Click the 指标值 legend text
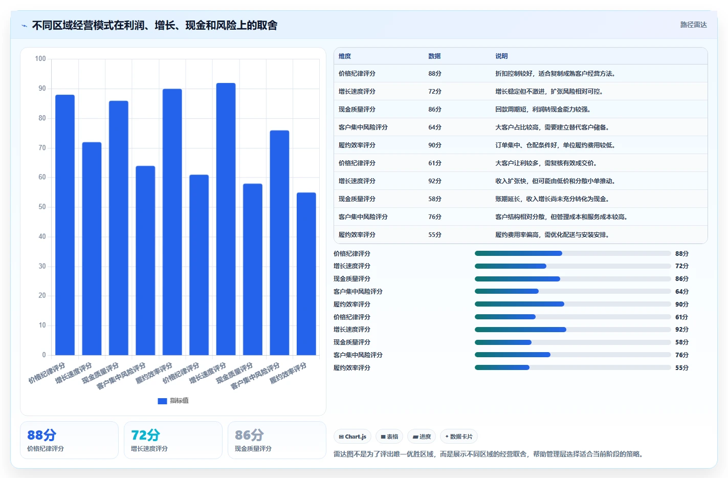Screen dimensions: 728x478 coord(179,401)
